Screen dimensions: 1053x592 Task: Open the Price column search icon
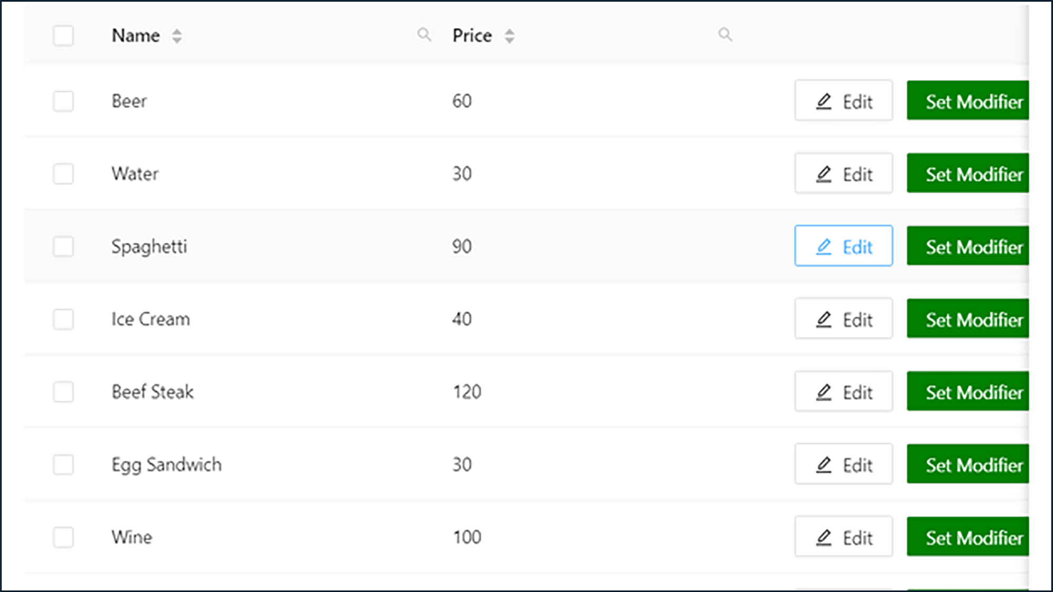(x=725, y=35)
